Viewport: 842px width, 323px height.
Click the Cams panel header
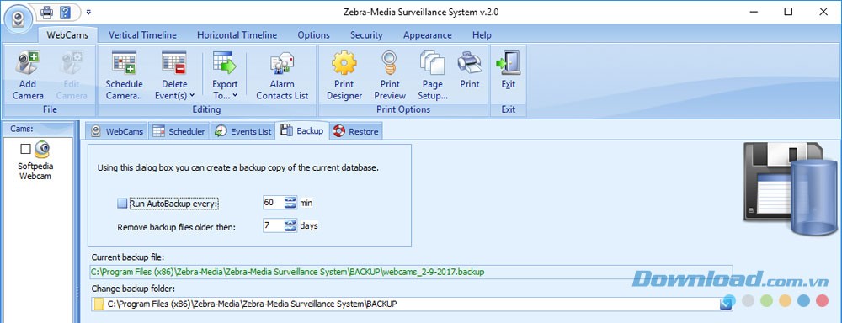(x=38, y=128)
